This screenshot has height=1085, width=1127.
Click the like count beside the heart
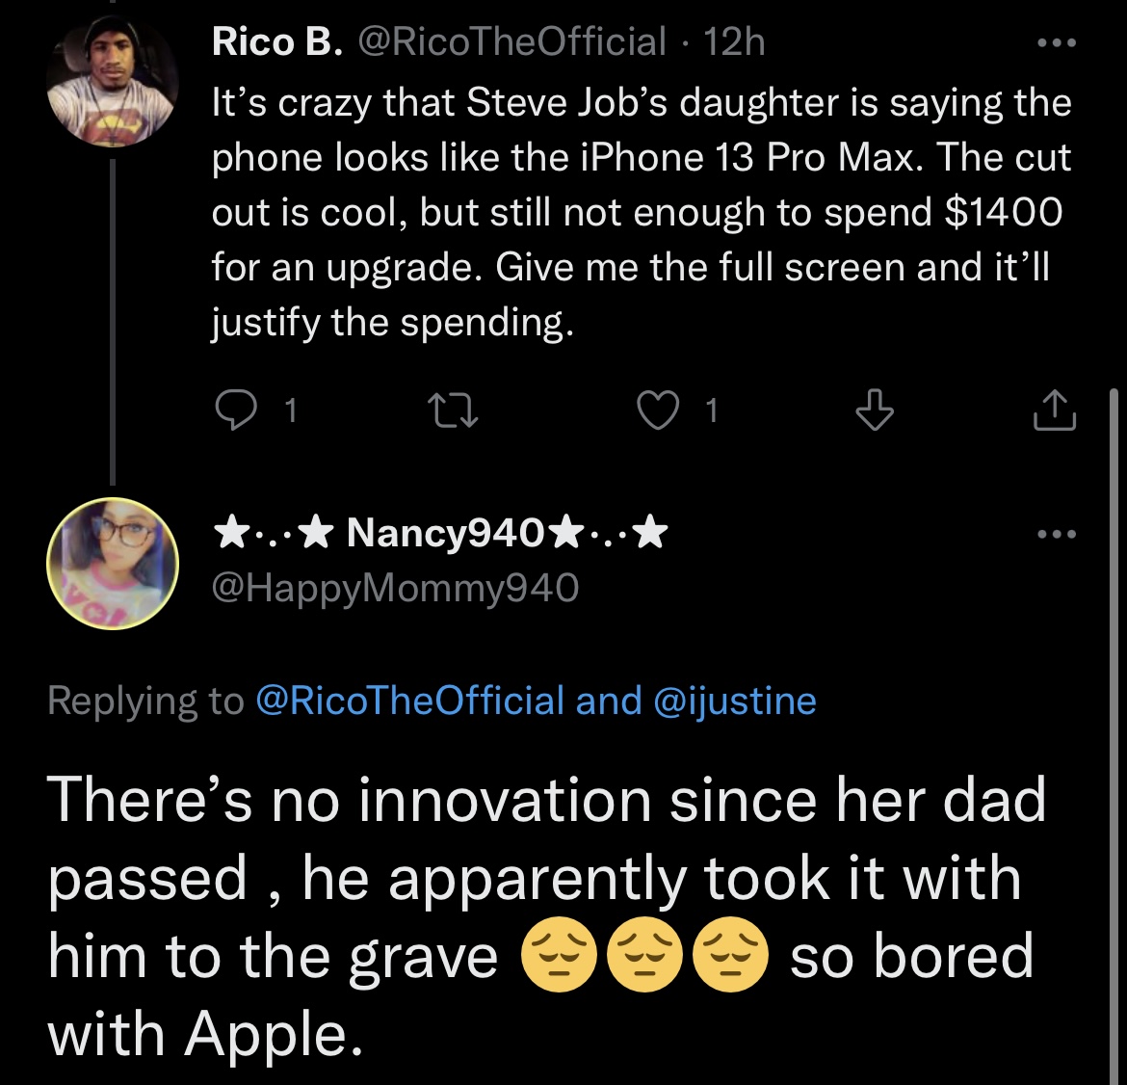(711, 412)
